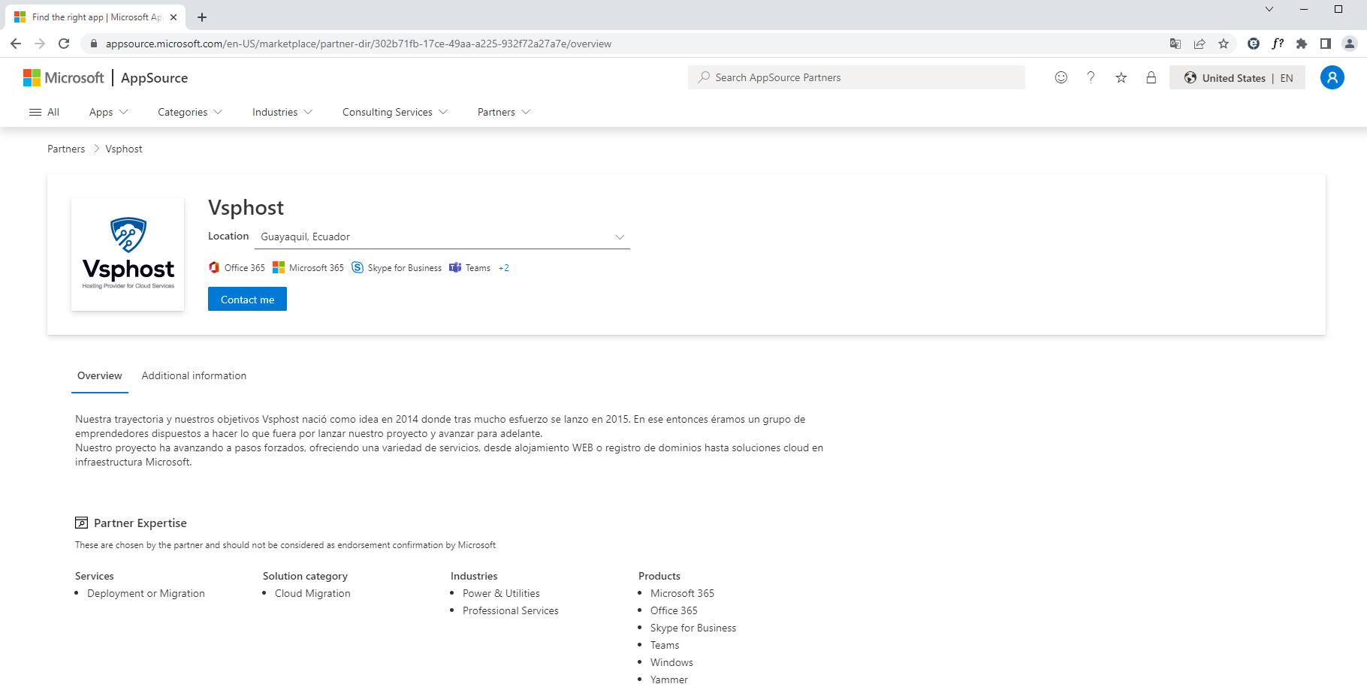Go back to previous page

pyautogui.click(x=16, y=44)
